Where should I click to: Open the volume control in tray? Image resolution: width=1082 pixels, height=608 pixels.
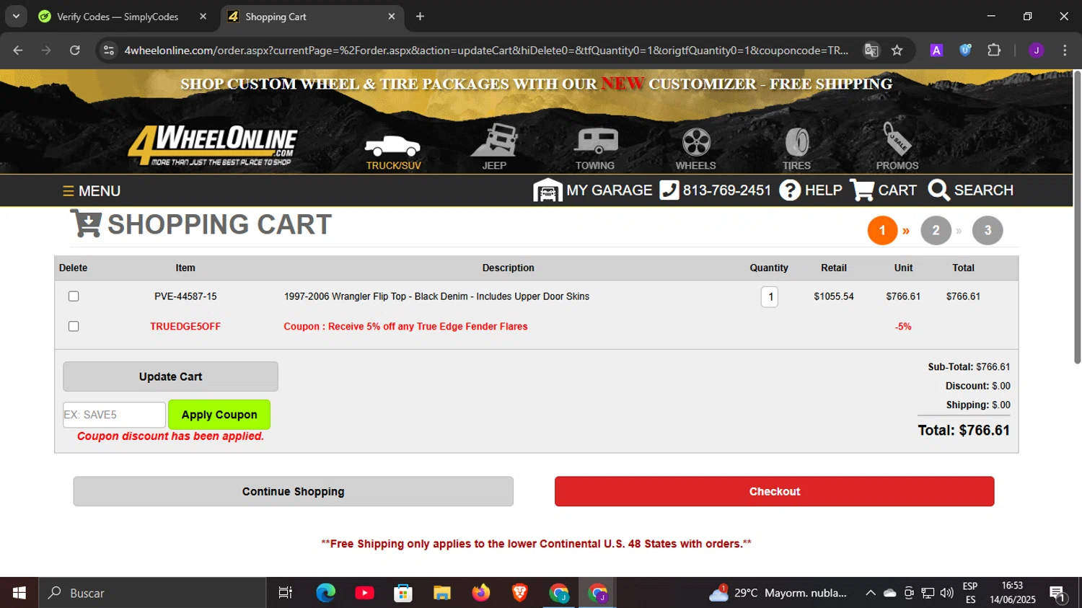[x=947, y=593]
